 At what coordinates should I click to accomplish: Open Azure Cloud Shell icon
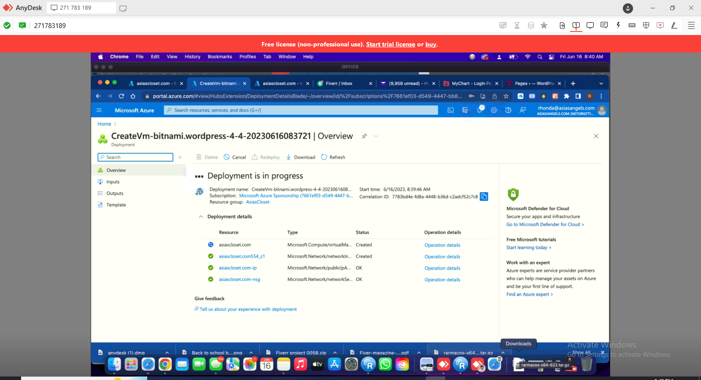click(x=450, y=110)
